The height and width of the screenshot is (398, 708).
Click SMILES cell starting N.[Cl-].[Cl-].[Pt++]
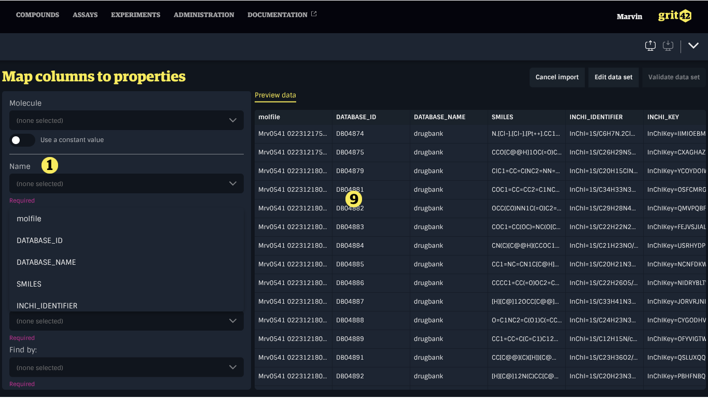click(x=526, y=134)
